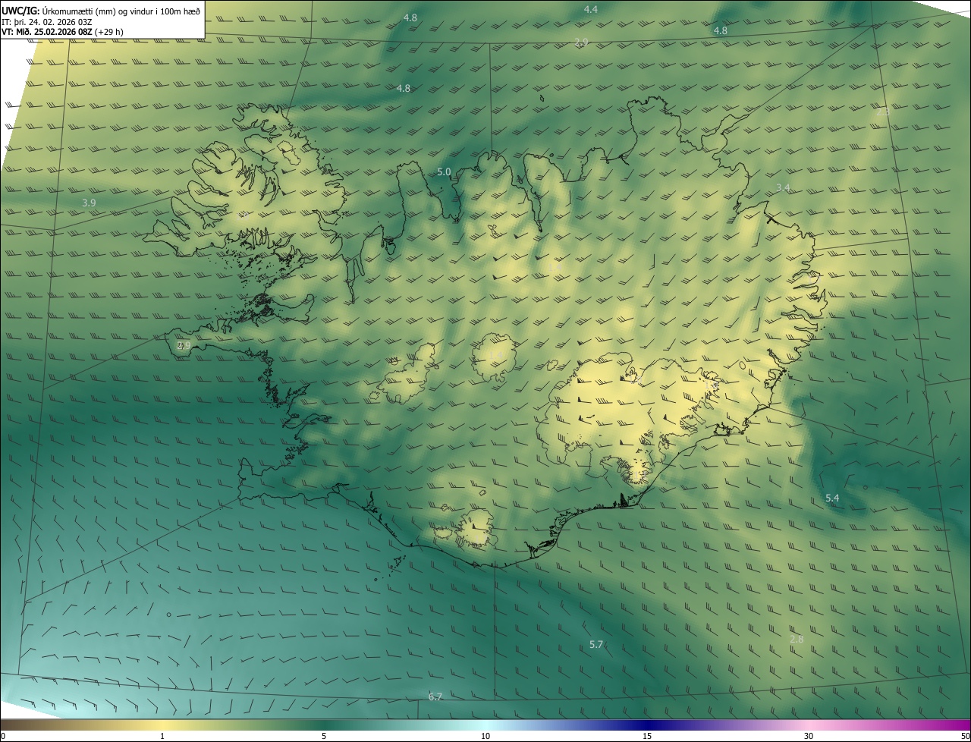Click the 3.4 value label on the map
971x742 pixels.
pos(783,187)
